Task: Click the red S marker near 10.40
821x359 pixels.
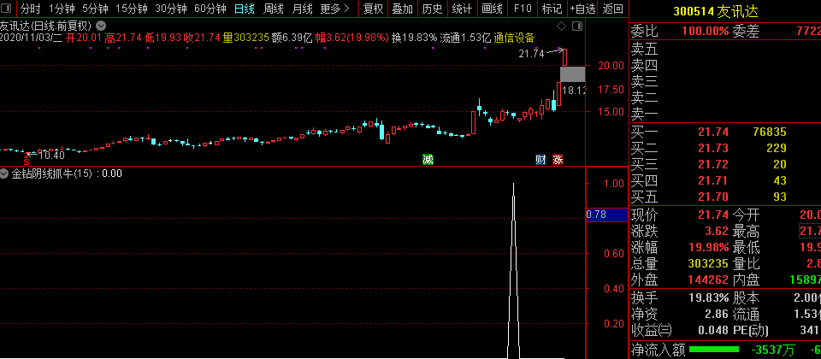Action: tap(27, 158)
